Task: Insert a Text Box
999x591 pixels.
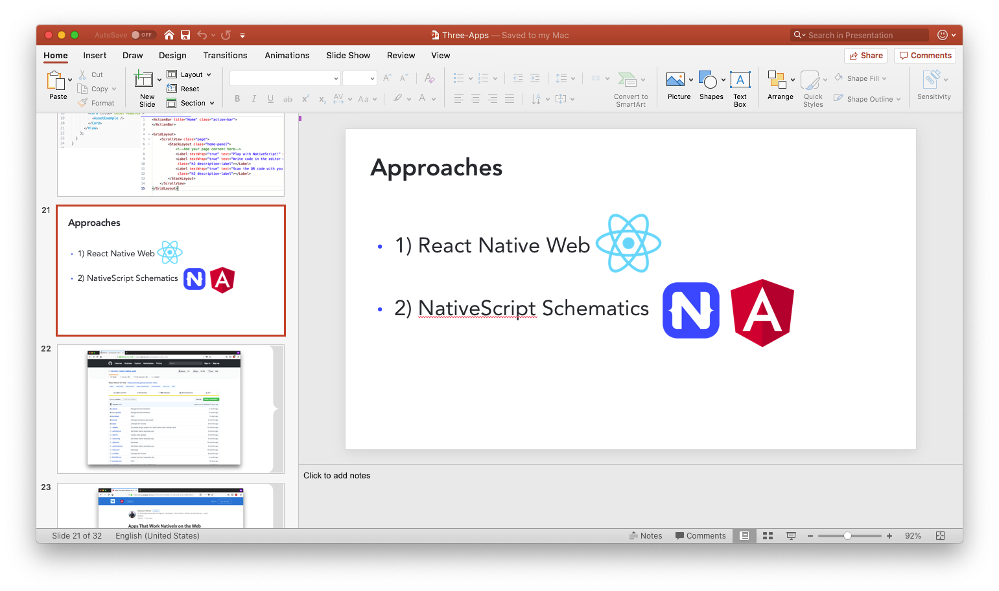Action: click(740, 89)
